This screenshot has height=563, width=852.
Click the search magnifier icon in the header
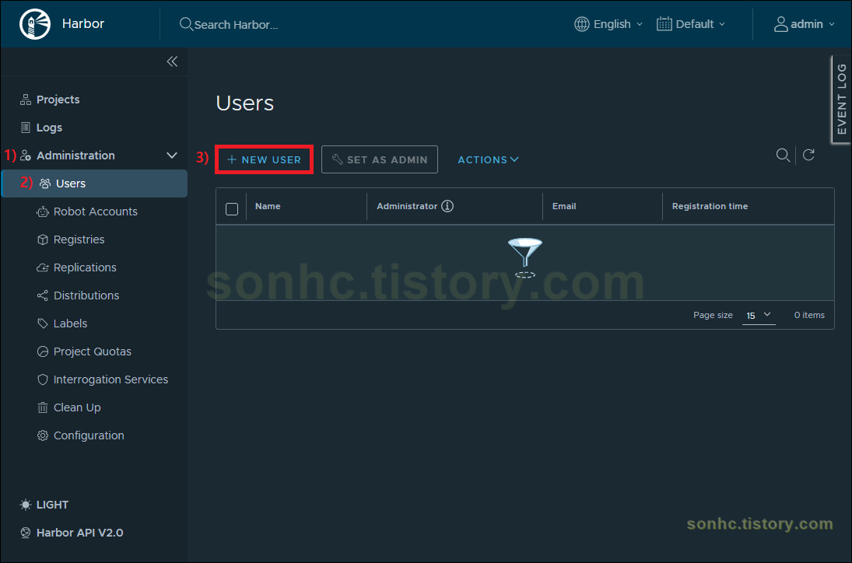coord(186,24)
